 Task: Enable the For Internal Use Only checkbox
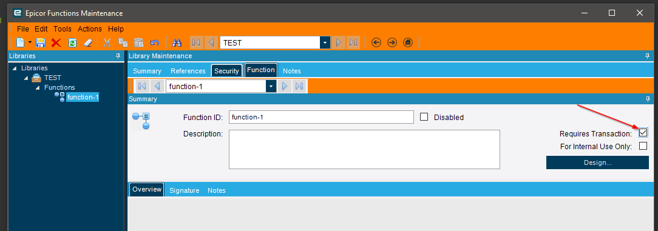coord(643,146)
